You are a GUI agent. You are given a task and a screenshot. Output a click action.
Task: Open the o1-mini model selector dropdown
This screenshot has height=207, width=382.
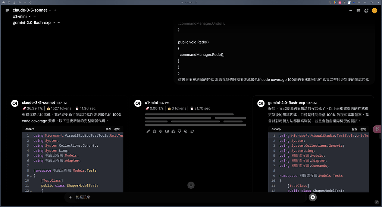[30, 16]
